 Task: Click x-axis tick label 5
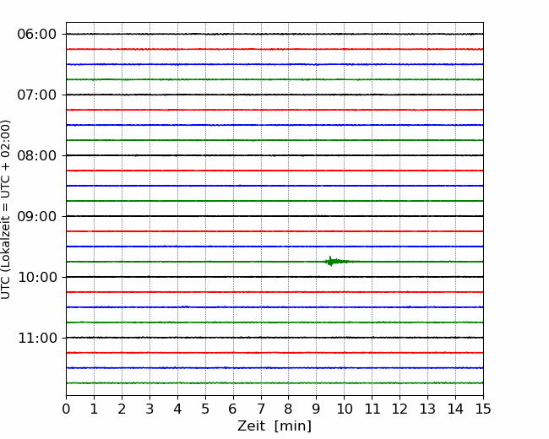pyautogui.click(x=205, y=409)
